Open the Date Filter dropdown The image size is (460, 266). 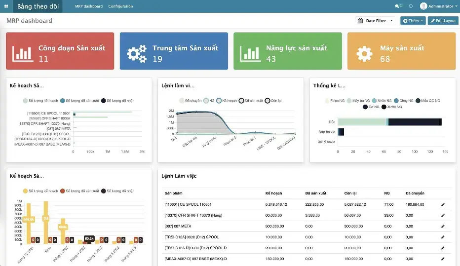click(x=375, y=21)
